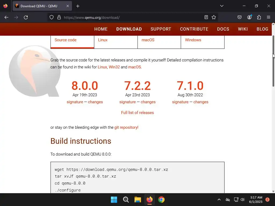
Task: Switch to Firefox in the taskbar
Action: [149, 200]
